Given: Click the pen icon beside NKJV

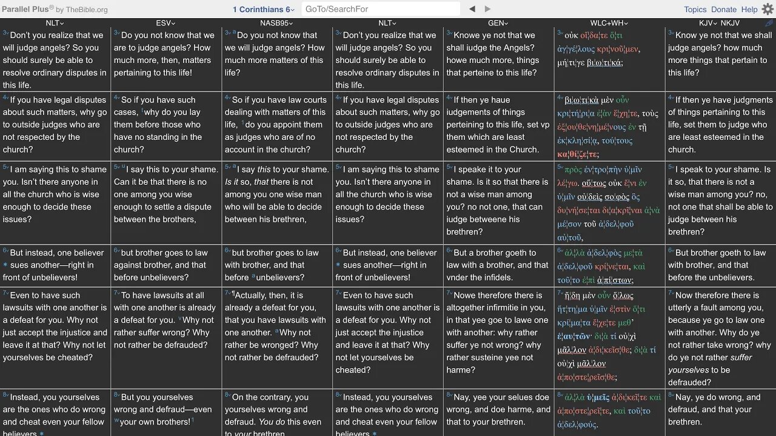Looking at the screenshot, I should [x=769, y=23].
